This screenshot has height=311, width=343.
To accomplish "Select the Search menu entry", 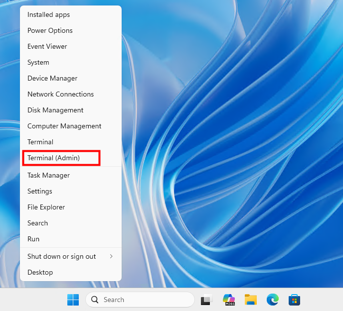I will click(71, 223).
